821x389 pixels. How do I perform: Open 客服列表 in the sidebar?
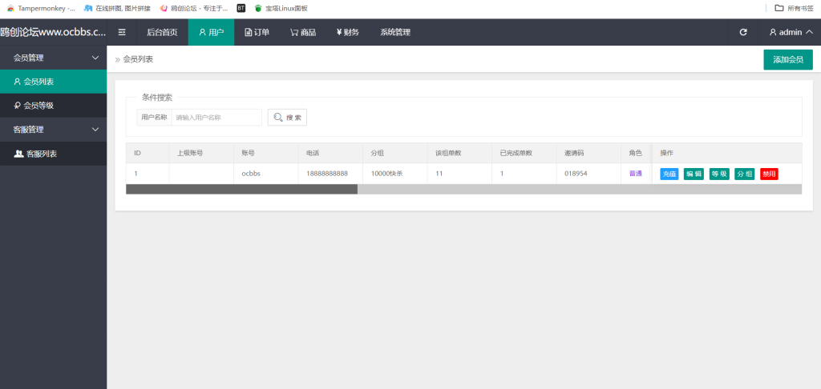(54, 154)
